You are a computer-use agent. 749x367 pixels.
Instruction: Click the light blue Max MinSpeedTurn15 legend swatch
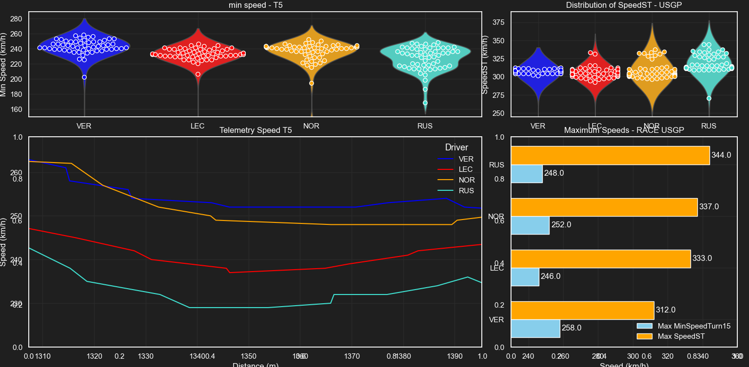tap(645, 326)
